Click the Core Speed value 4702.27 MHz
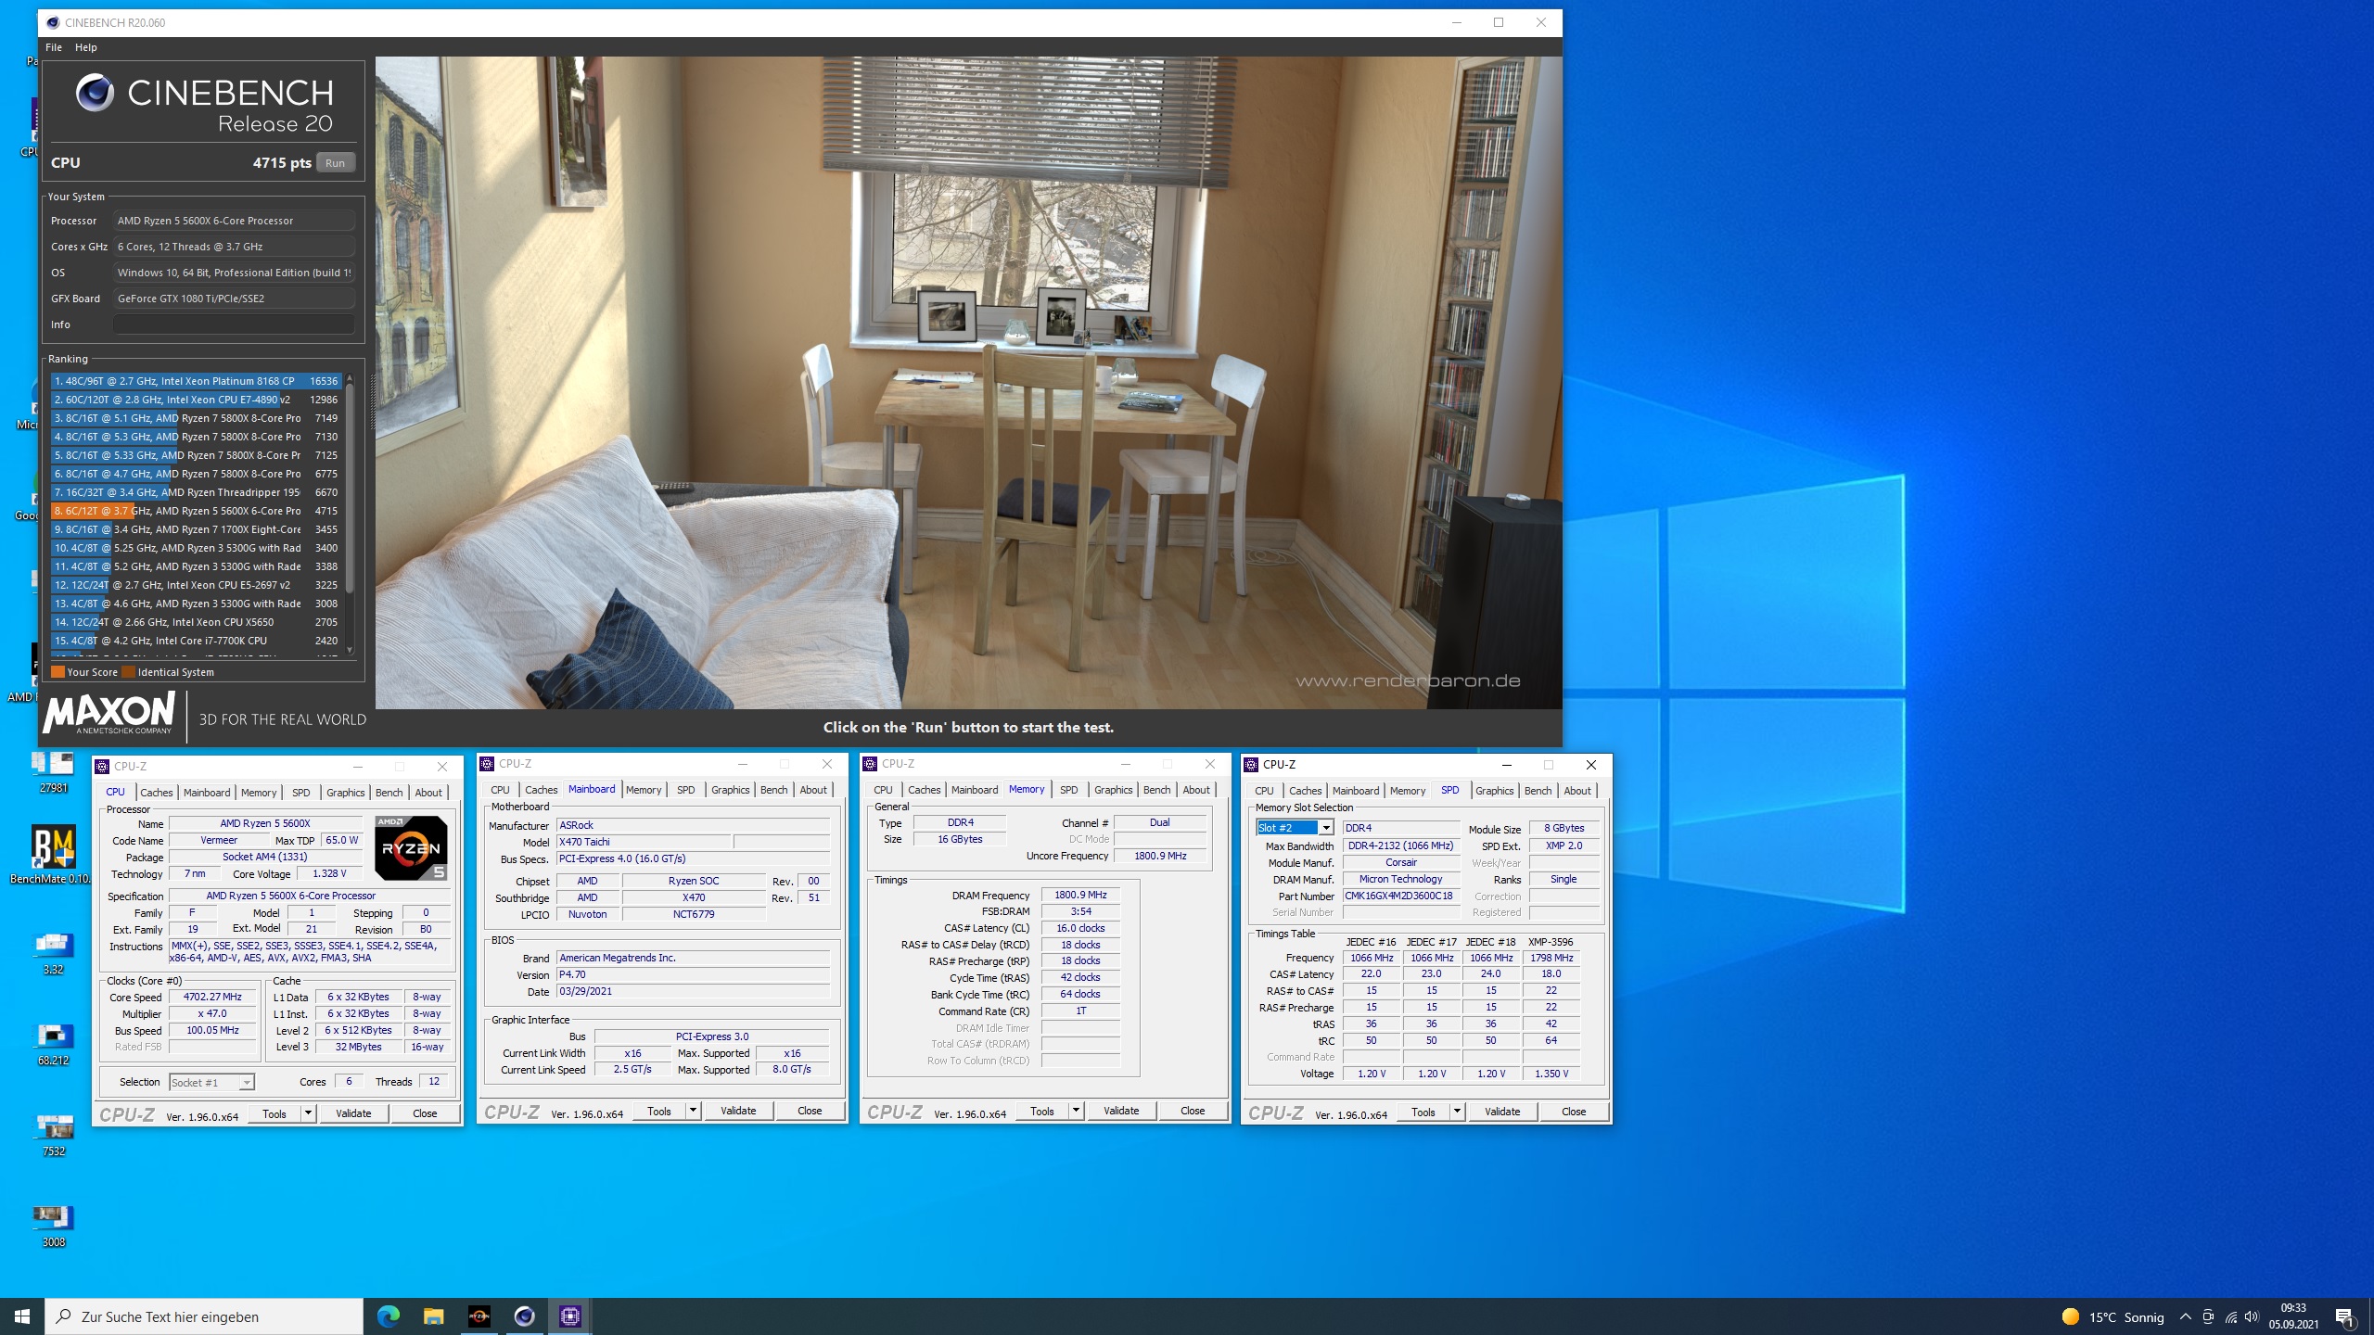Viewport: 2374px width, 1335px height. tap(212, 998)
